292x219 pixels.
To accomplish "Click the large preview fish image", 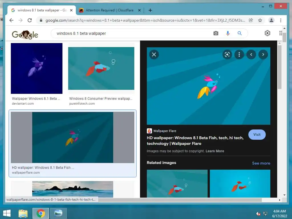I will [x=208, y=86].
